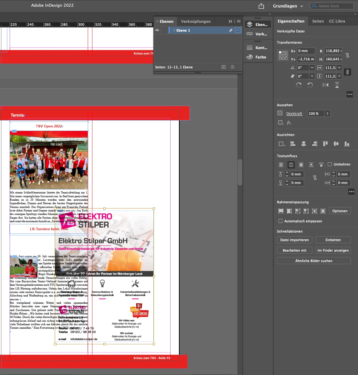The image size is (358, 375).
Task: Open the fx effects menu
Action: pos(289,123)
